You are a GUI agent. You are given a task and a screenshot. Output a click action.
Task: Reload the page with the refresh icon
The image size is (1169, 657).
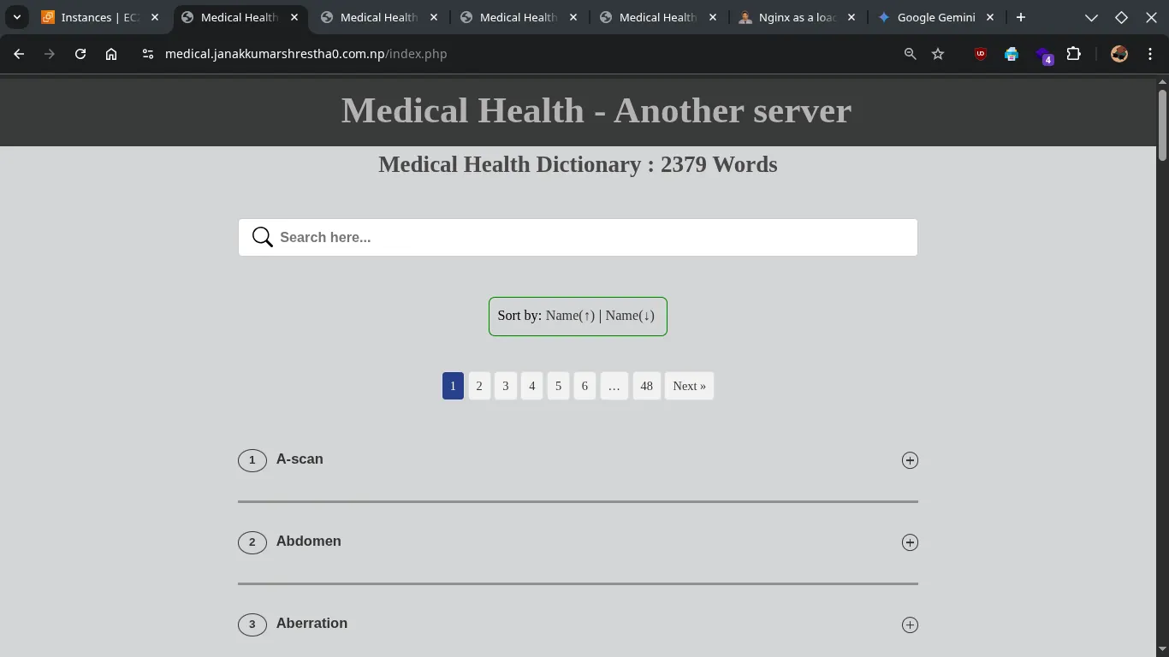pos(80,54)
